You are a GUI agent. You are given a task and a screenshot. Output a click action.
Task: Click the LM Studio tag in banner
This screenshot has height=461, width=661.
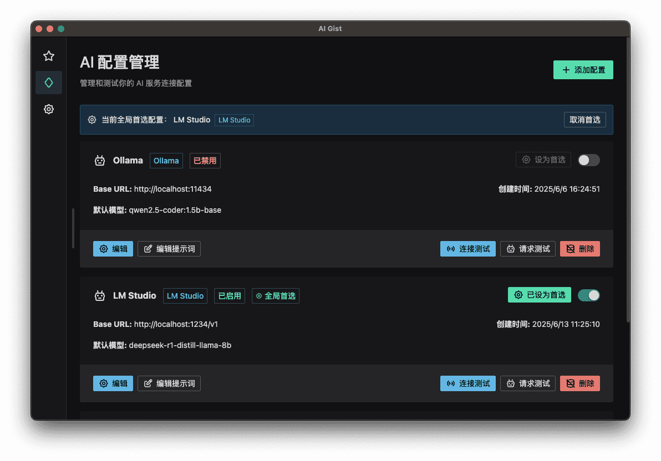click(x=235, y=120)
